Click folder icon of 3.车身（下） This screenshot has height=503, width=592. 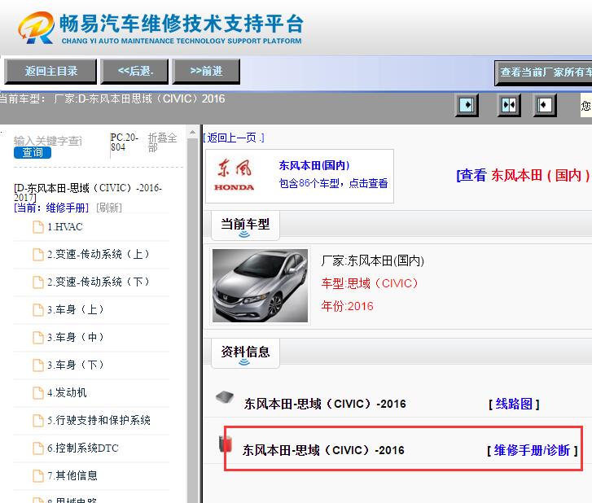(38, 365)
